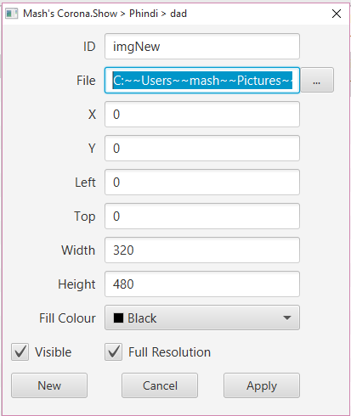Click the Height field showing 480
351x416 pixels.
(202, 284)
